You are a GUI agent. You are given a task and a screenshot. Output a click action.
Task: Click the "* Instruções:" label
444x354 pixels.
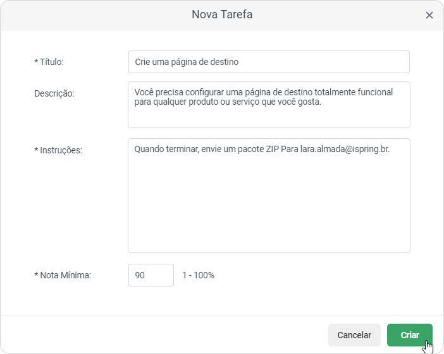tap(59, 151)
